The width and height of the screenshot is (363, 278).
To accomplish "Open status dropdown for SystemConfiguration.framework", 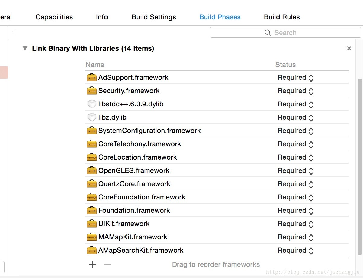I will click(296, 131).
